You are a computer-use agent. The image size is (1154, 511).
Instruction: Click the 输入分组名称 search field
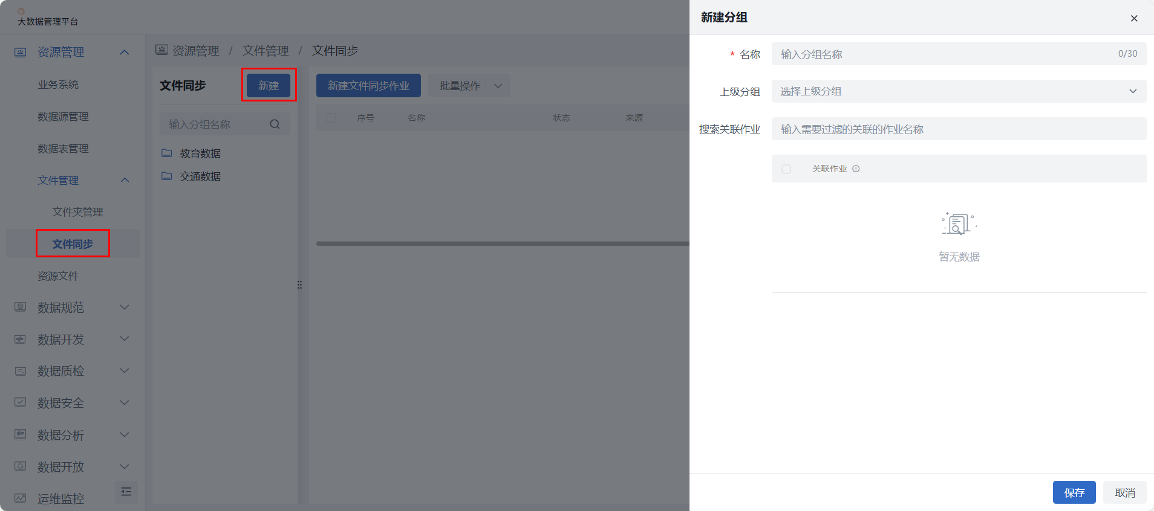click(224, 124)
